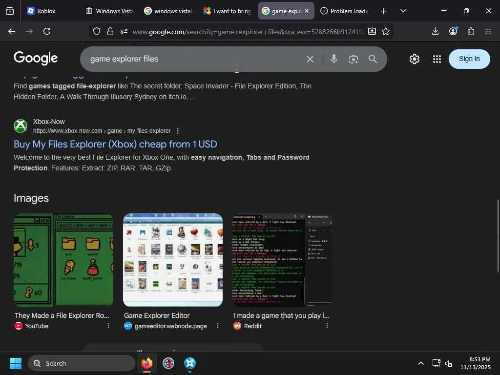
Task: Show site security padlock info
Action: point(110,31)
